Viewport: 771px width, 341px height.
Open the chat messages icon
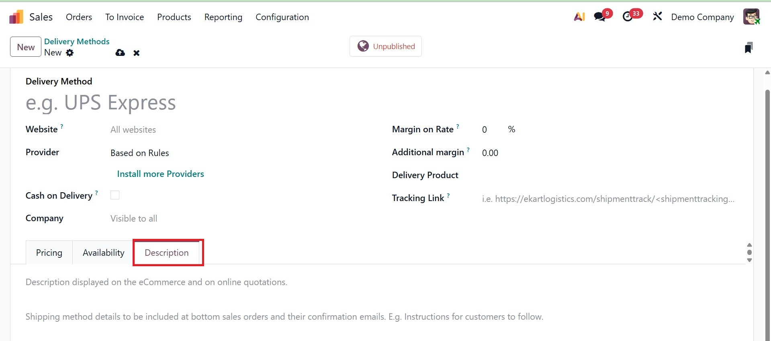pyautogui.click(x=600, y=17)
